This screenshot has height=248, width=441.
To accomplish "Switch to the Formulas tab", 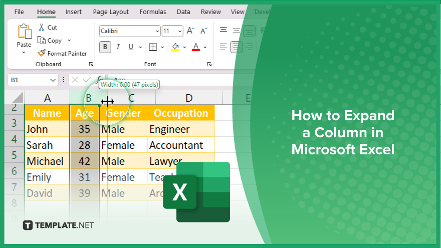I will pyautogui.click(x=153, y=12).
